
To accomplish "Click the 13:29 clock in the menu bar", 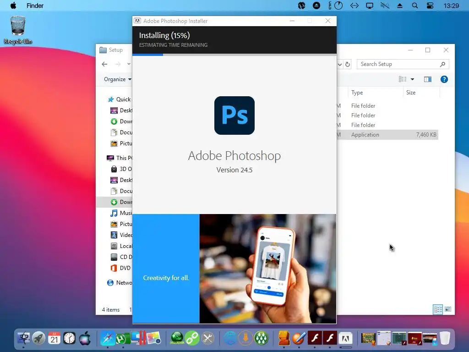I will pyautogui.click(x=451, y=5).
